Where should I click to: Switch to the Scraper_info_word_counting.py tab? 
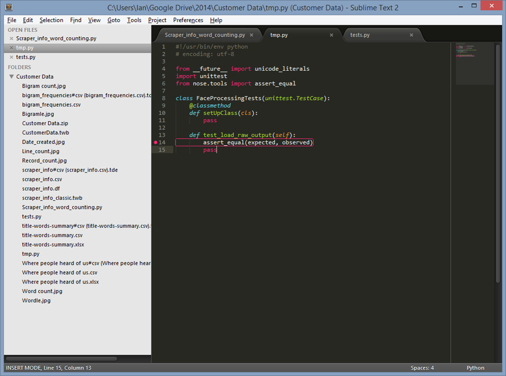205,35
